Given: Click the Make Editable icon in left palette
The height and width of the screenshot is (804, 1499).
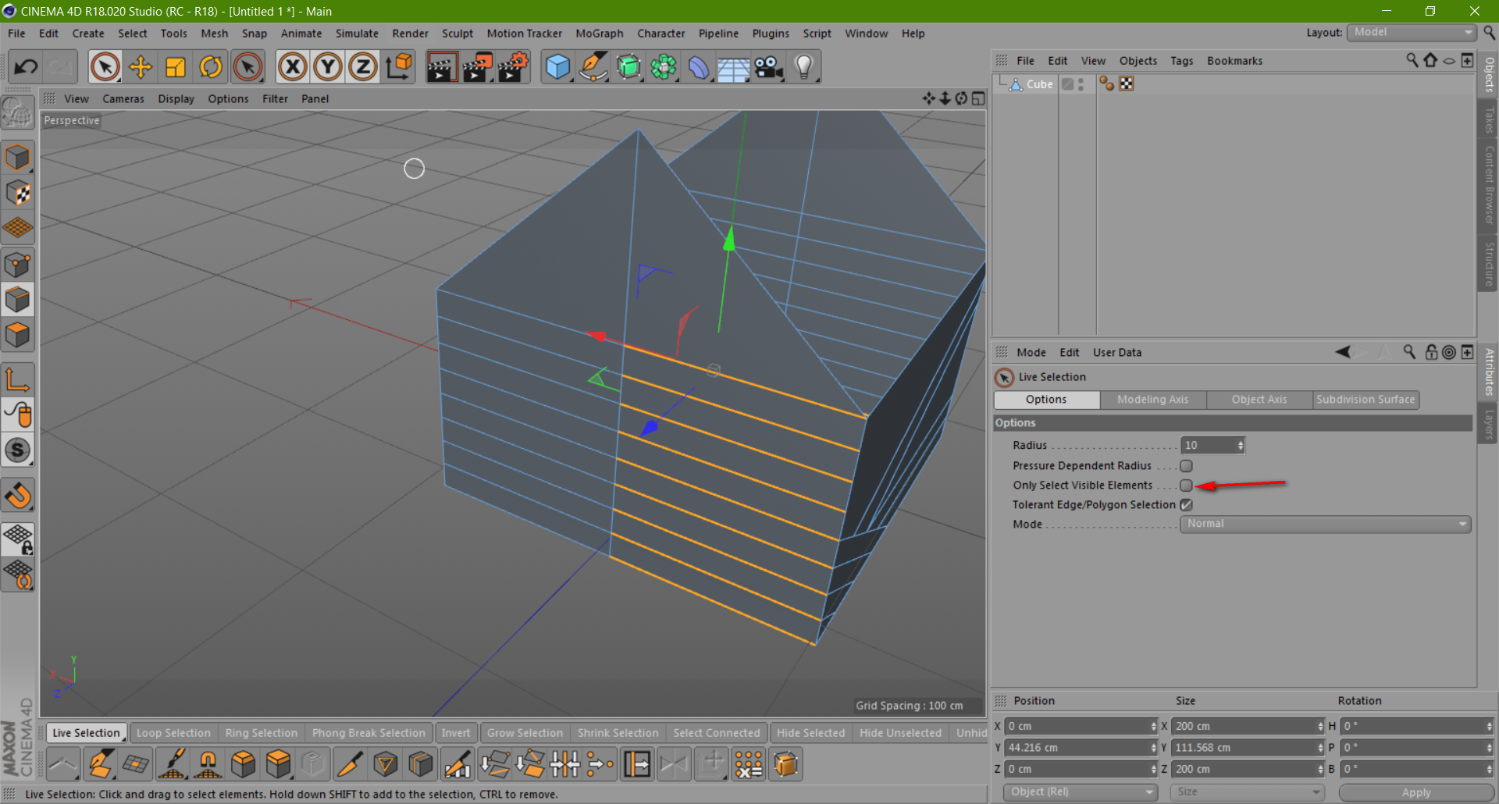Looking at the screenshot, I should pos(17,113).
